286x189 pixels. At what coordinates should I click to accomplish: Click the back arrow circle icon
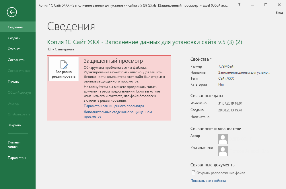[12, 12]
